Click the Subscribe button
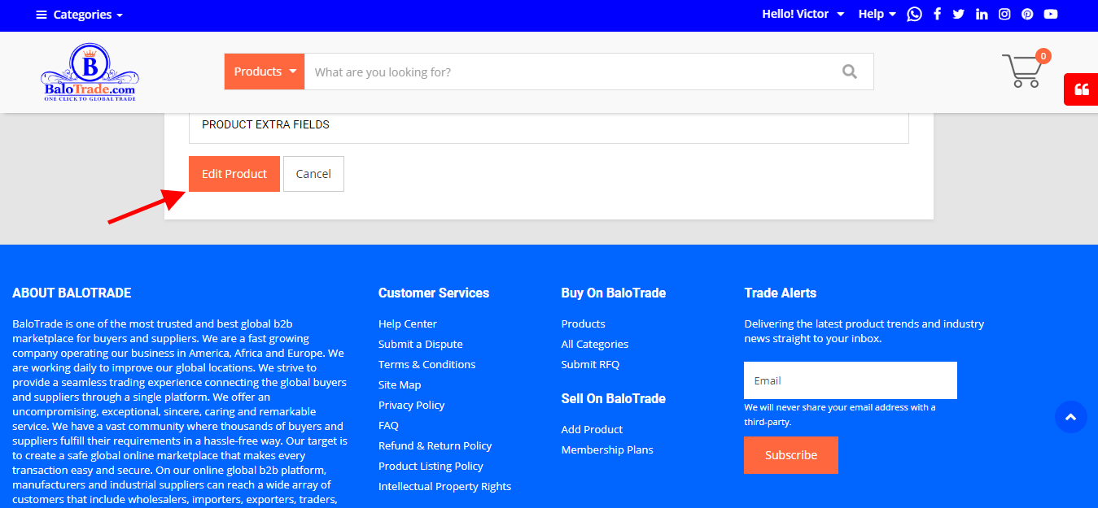The width and height of the screenshot is (1098, 508). pyautogui.click(x=791, y=455)
